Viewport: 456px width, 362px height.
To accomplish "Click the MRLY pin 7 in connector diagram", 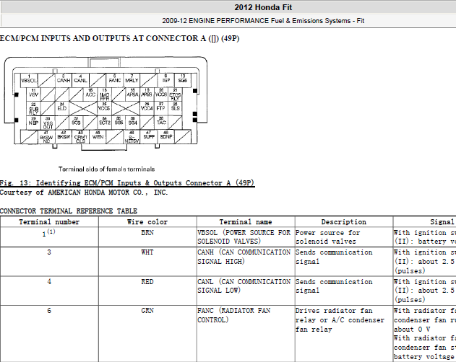I will 132,80.
